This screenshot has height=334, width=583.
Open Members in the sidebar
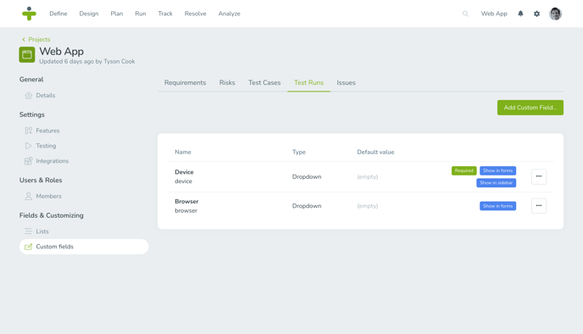point(48,196)
